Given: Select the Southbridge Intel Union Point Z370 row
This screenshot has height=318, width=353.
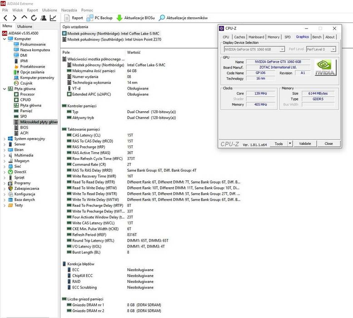Looking at the screenshot, I should 111,40.
